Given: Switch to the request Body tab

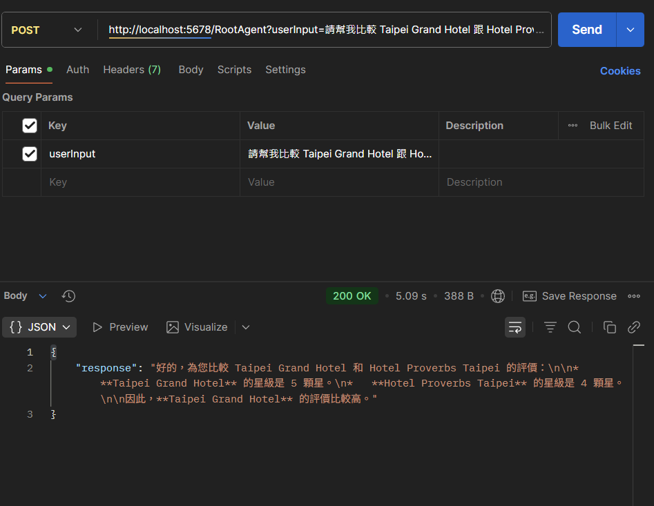Looking at the screenshot, I should click(x=191, y=70).
